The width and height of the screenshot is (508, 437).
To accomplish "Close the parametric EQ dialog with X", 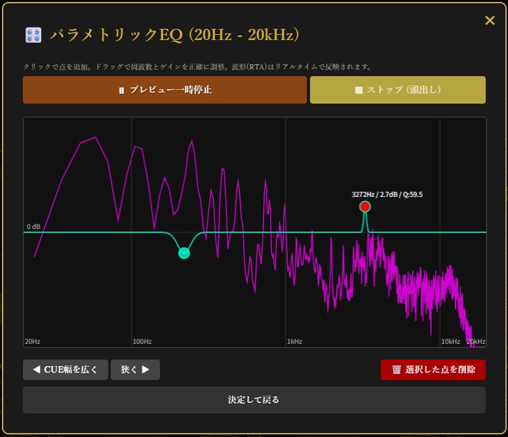I will [x=490, y=20].
